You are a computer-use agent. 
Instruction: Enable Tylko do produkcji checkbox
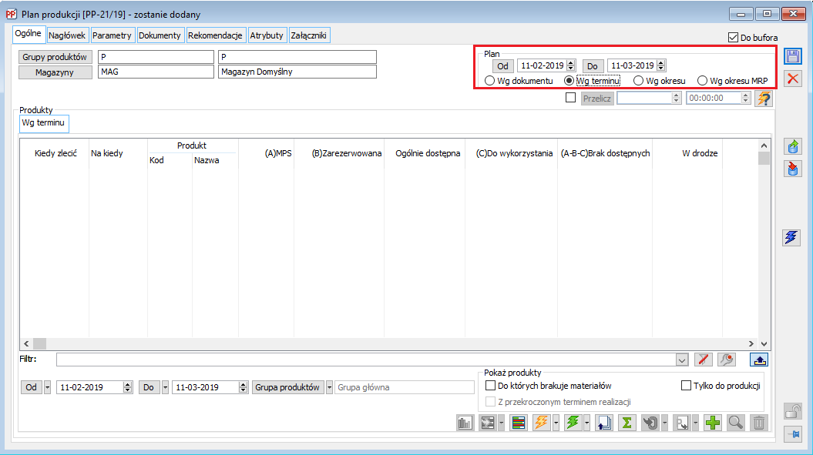pos(686,386)
